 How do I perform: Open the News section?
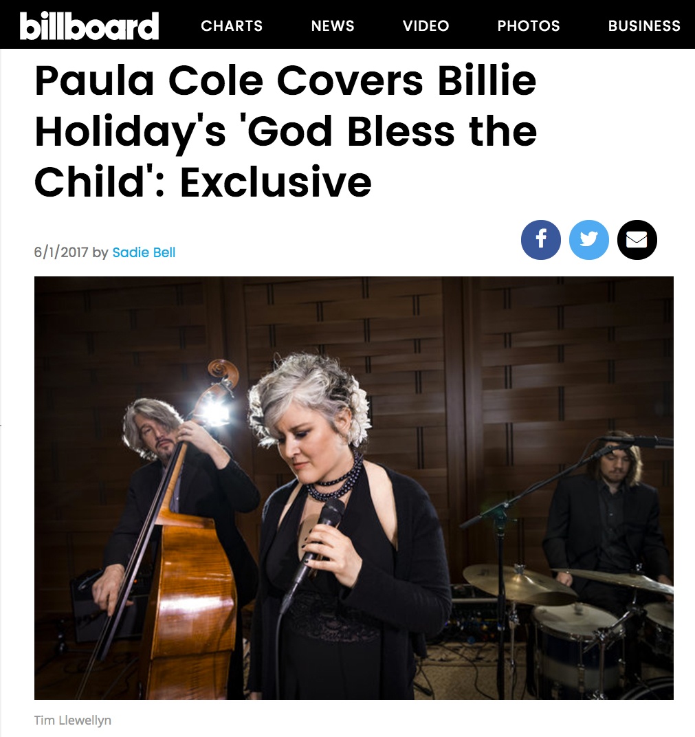tap(333, 25)
